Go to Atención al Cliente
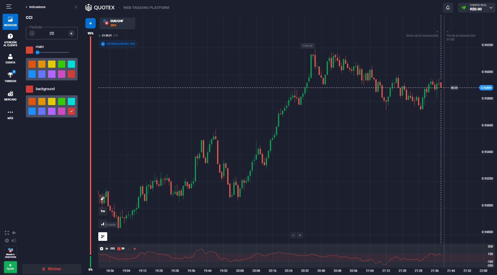 [x=10, y=40]
